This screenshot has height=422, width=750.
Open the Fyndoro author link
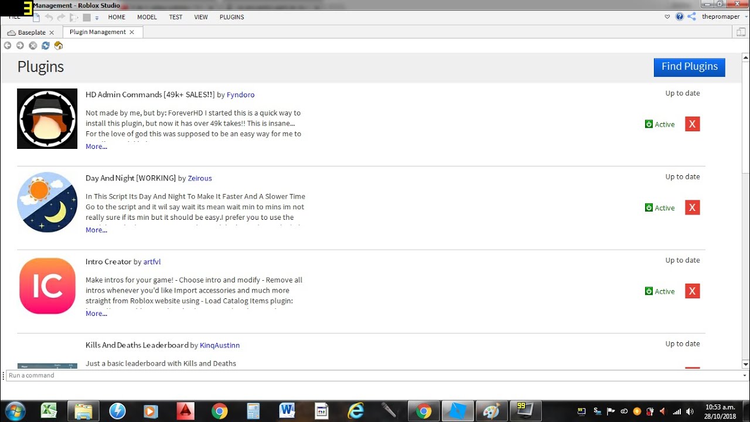[241, 95]
